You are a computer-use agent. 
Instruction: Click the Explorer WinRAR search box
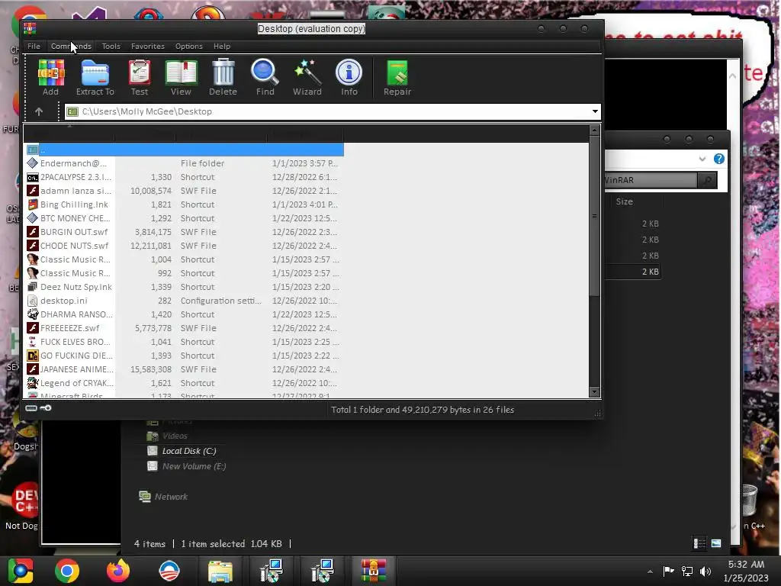[651, 180]
